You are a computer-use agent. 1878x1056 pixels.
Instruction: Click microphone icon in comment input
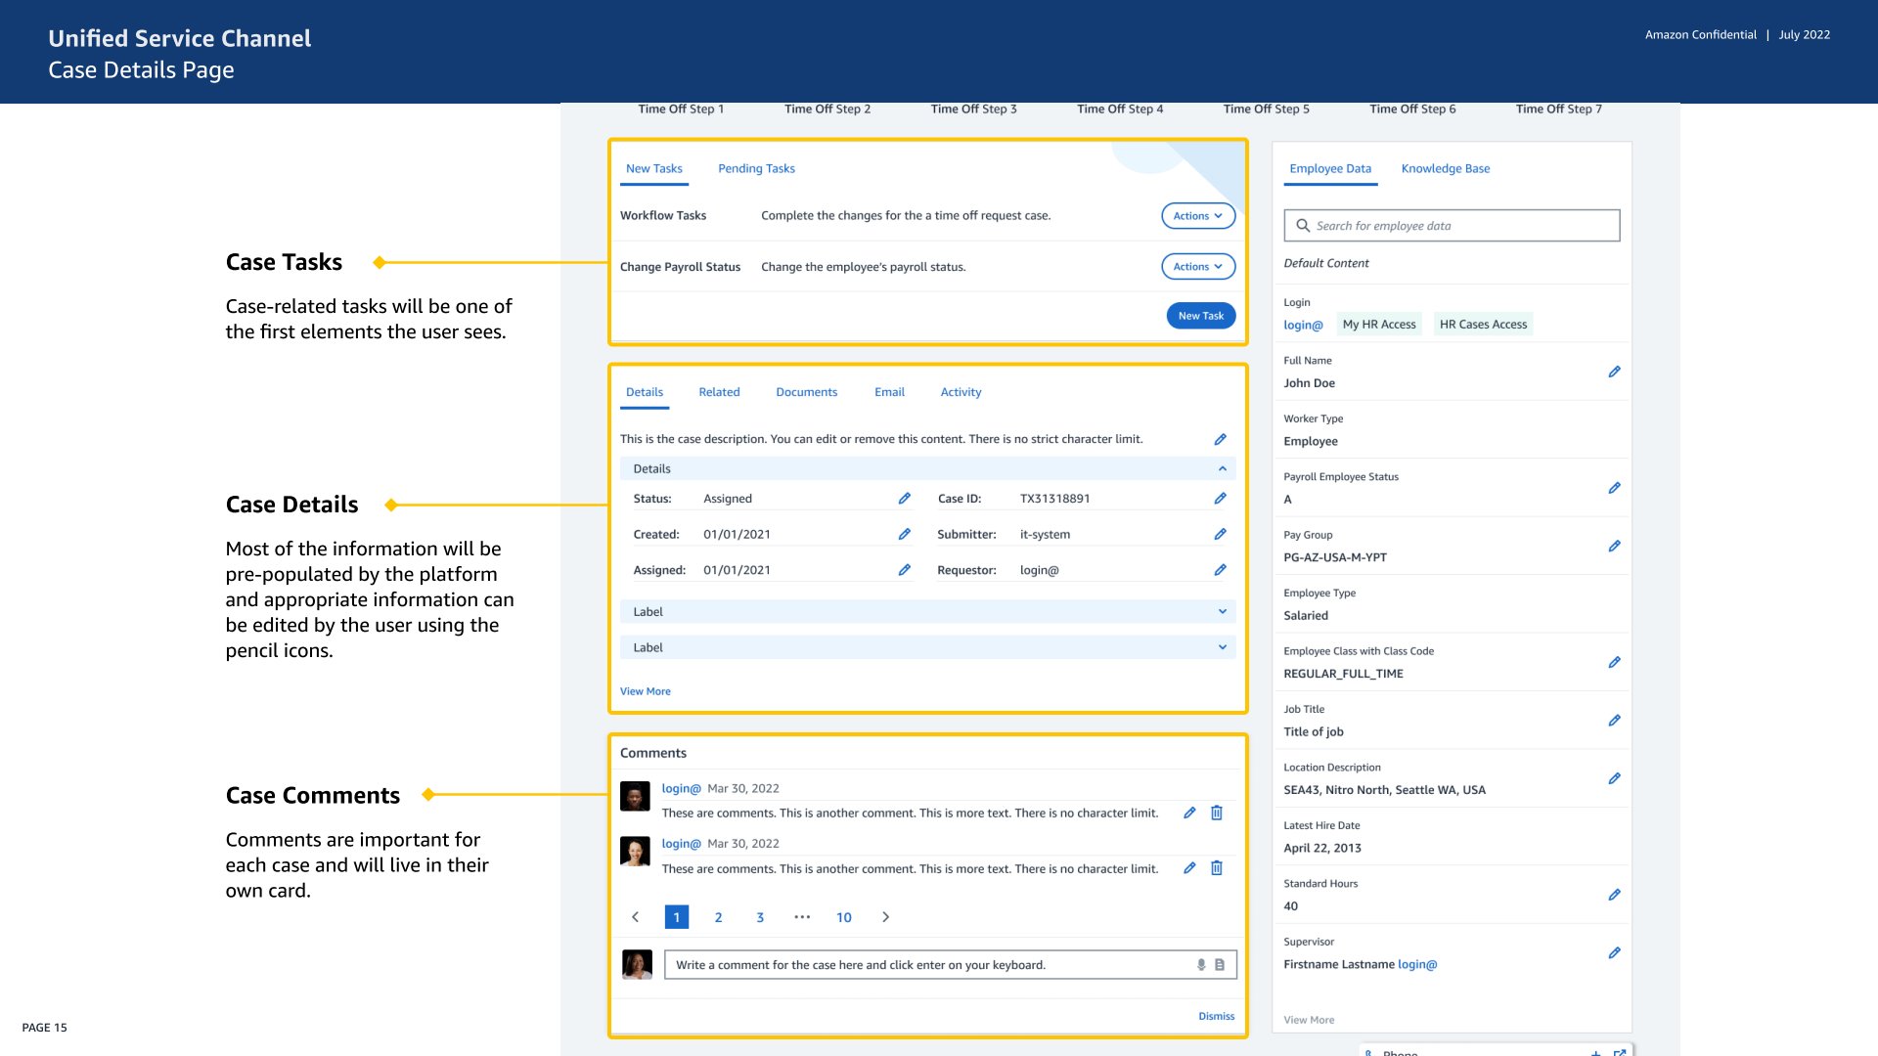click(x=1201, y=965)
